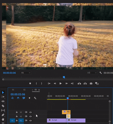Select the adjustment layer clip on V3
The height and width of the screenshot is (124, 113).
[66, 112]
